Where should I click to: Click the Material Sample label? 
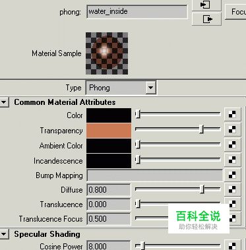[57, 53]
